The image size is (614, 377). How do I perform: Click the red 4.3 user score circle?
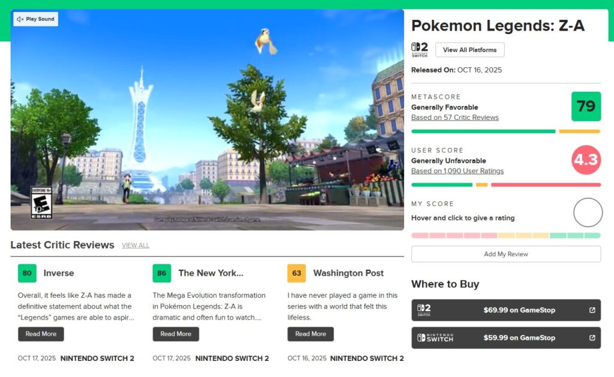pyautogui.click(x=586, y=160)
